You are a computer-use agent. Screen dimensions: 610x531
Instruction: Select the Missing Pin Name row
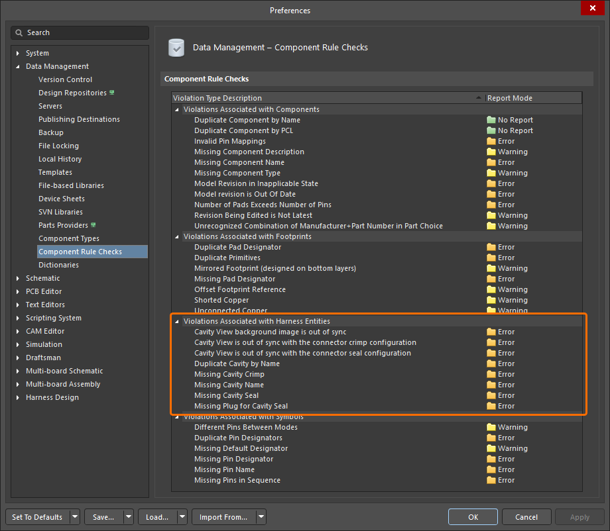[377, 469]
